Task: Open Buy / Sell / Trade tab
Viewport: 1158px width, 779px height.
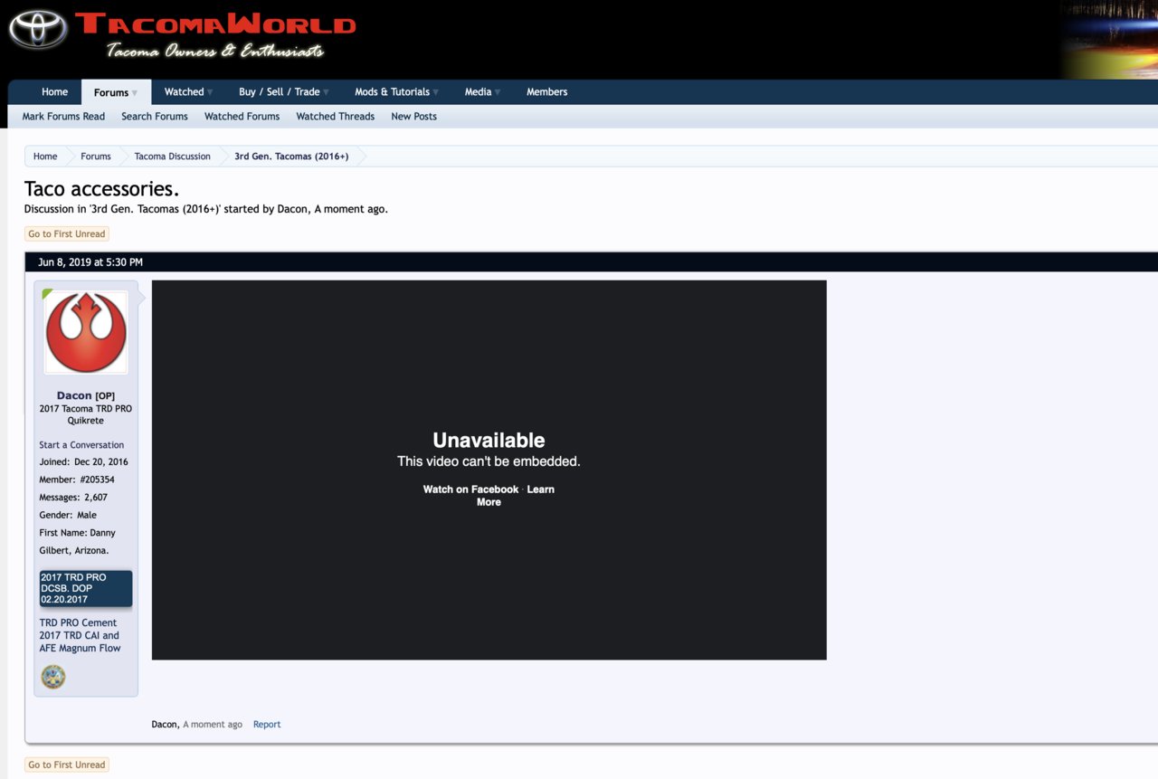Action: pyautogui.click(x=279, y=91)
